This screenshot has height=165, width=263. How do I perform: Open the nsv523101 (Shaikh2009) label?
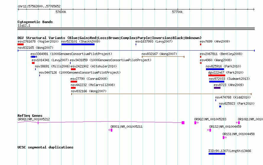pyautogui.click(x=81, y=41)
